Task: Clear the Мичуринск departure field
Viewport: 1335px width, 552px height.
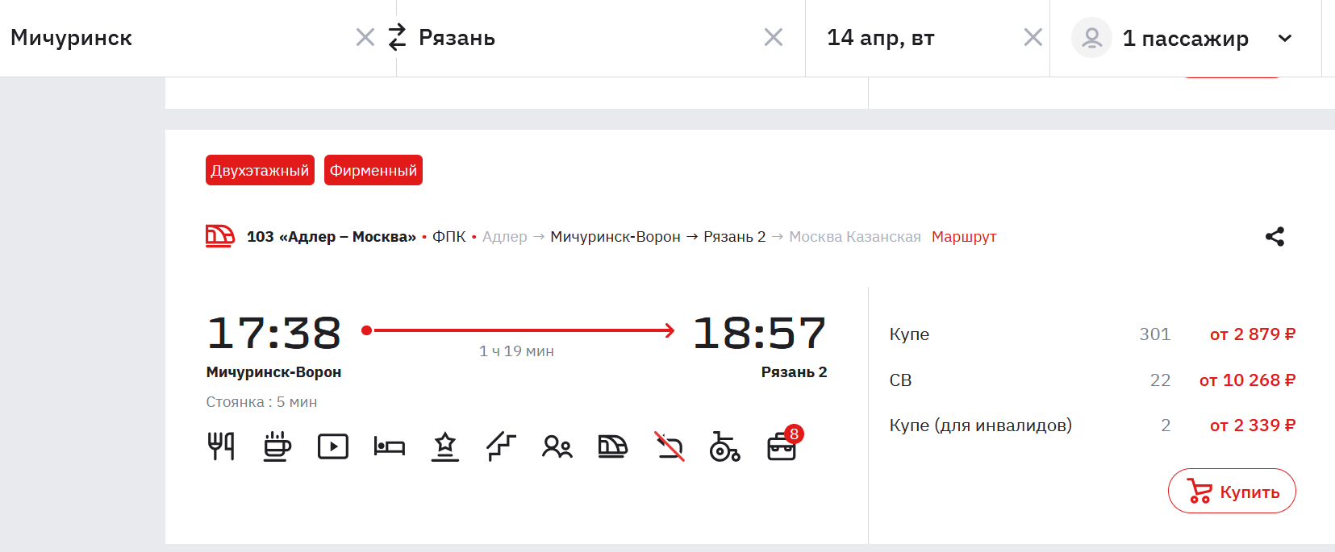Action: coord(365,37)
